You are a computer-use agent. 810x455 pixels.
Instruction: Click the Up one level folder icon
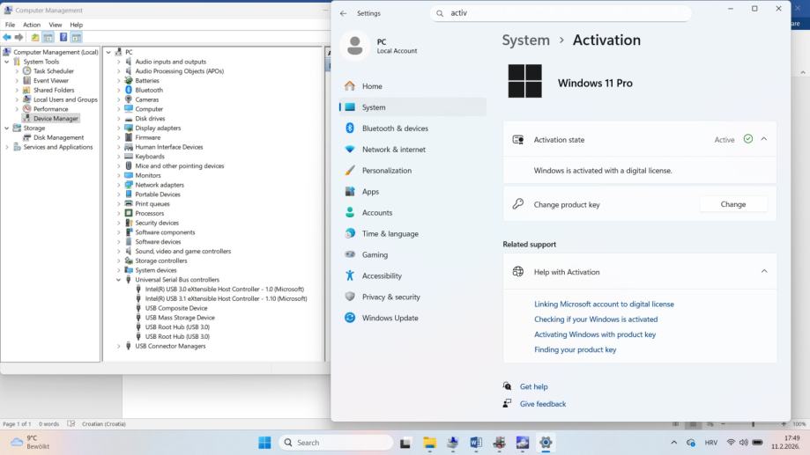pos(35,37)
